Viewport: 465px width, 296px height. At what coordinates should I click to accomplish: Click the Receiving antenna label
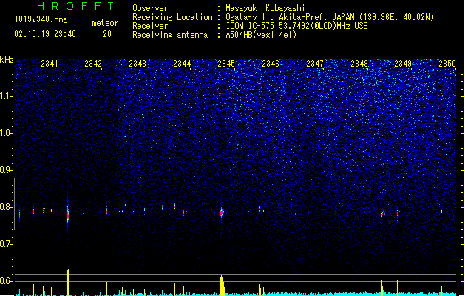[170, 35]
